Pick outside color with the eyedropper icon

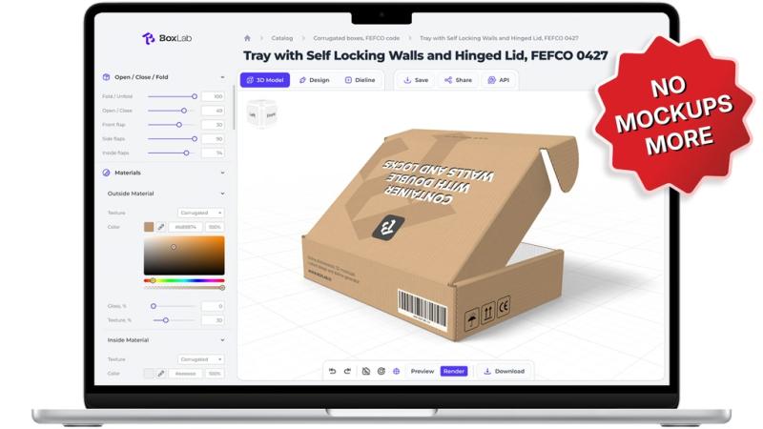161,227
